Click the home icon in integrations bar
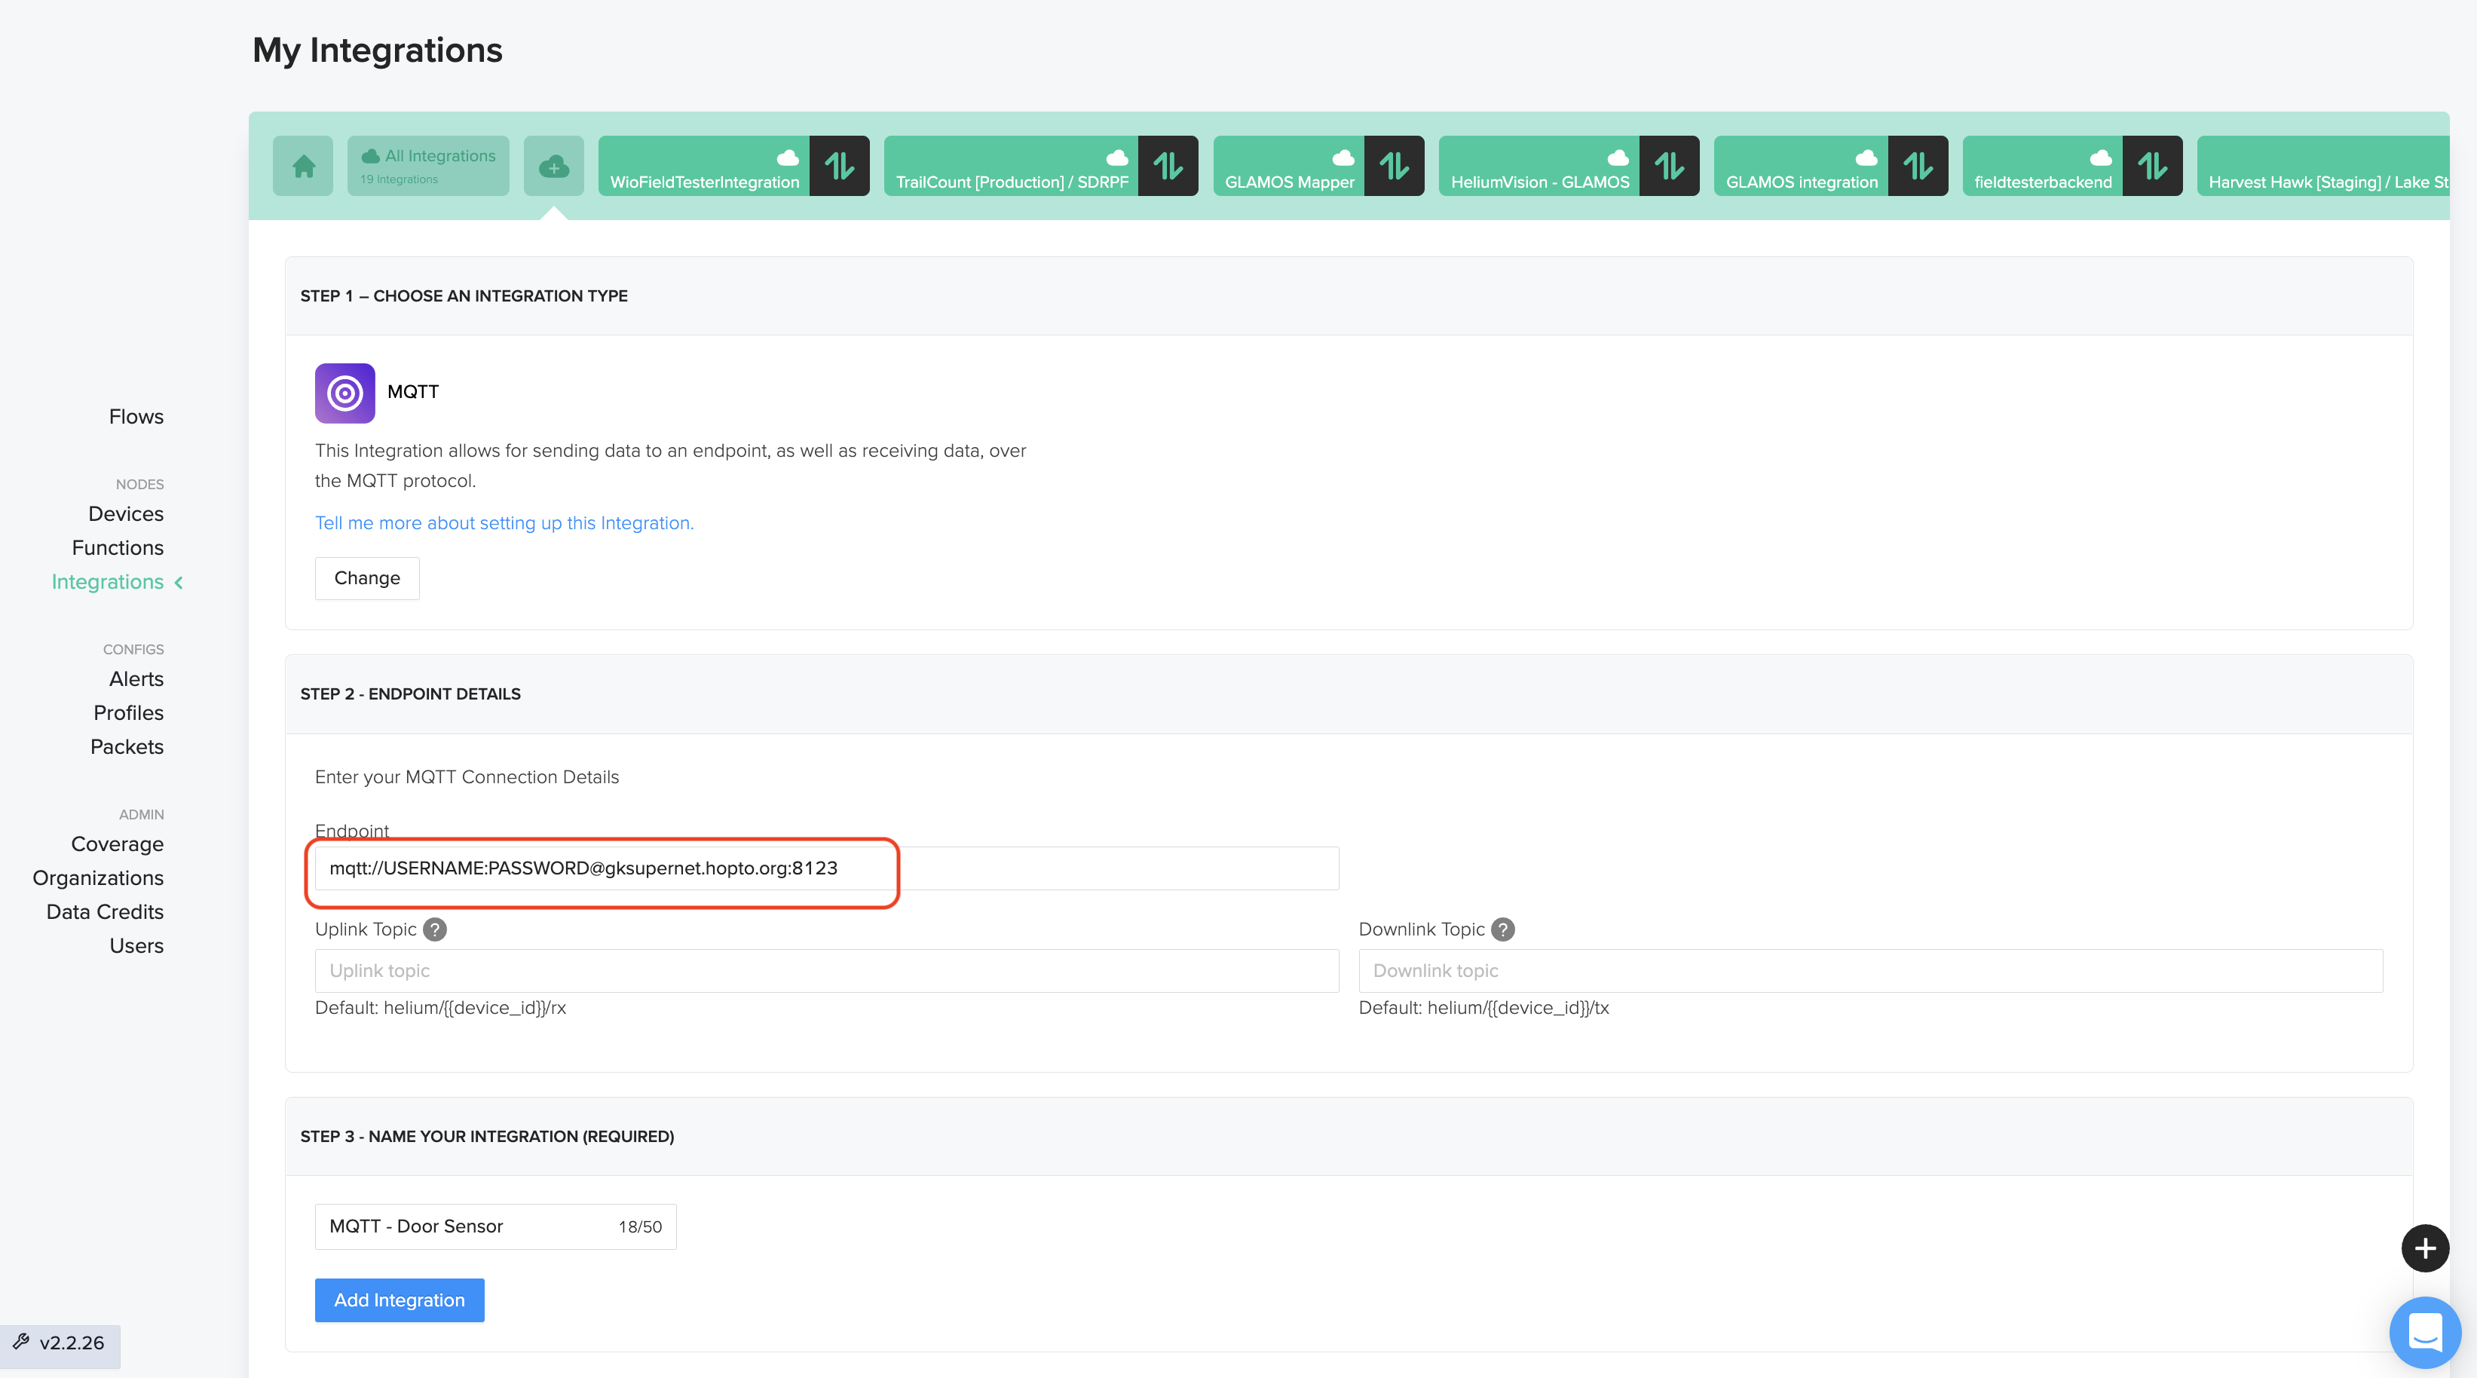2477x1378 pixels. click(x=303, y=167)
